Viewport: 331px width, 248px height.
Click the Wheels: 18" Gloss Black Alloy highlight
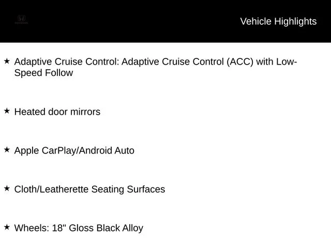pos(79,228)
